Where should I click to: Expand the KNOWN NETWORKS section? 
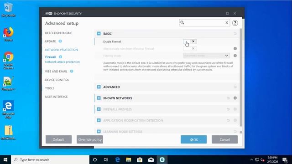pos(99,98)
